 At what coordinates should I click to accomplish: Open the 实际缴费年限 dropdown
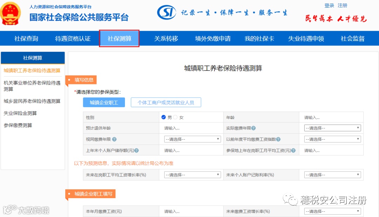[332, 128]
